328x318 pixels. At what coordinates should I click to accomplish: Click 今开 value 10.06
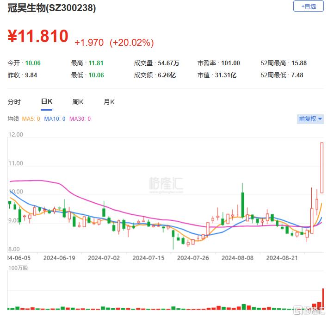(x=33, y=63)
